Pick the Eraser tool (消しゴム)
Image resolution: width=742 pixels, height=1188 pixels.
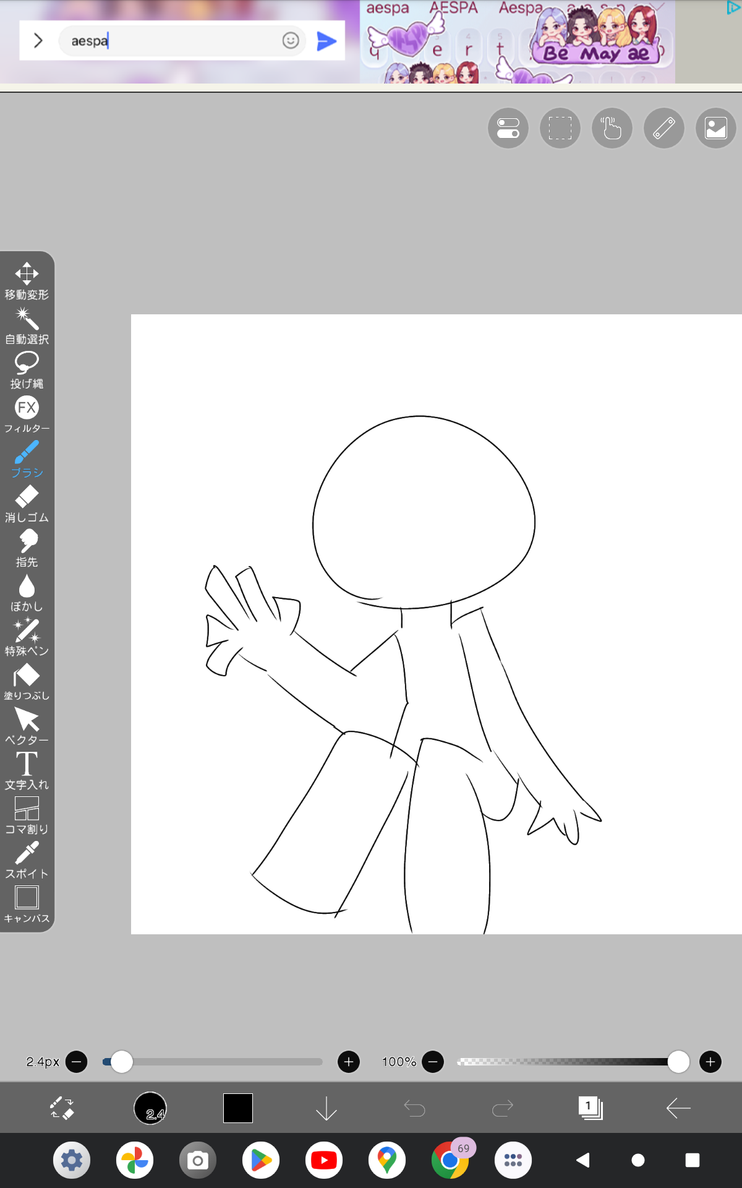(27, 504)
